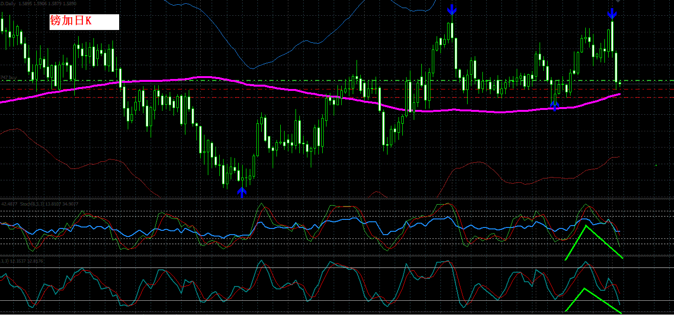Select the blue down arrow above the first price peak
This screenshot has width=674, height=316.
[x=451, y=10]
